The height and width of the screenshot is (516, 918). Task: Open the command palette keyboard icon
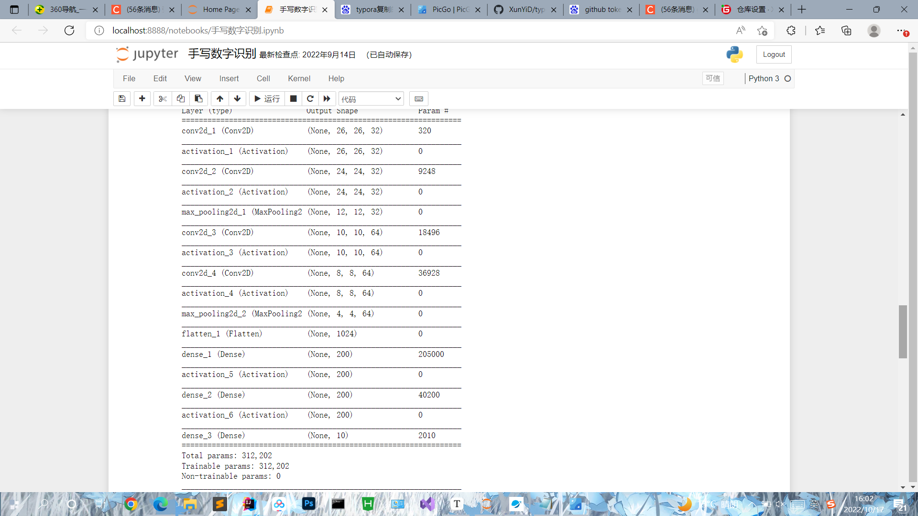click(419, 99)
